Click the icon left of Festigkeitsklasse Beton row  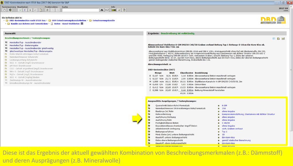coord(149,123)
